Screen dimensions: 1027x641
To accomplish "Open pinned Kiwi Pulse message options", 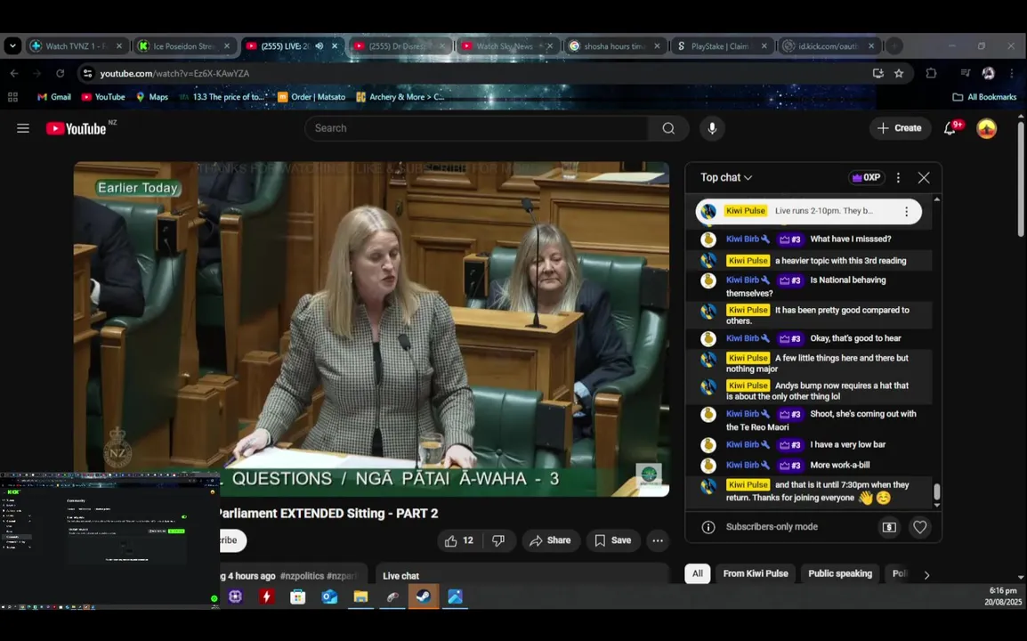I will click(x=907, y=211).
